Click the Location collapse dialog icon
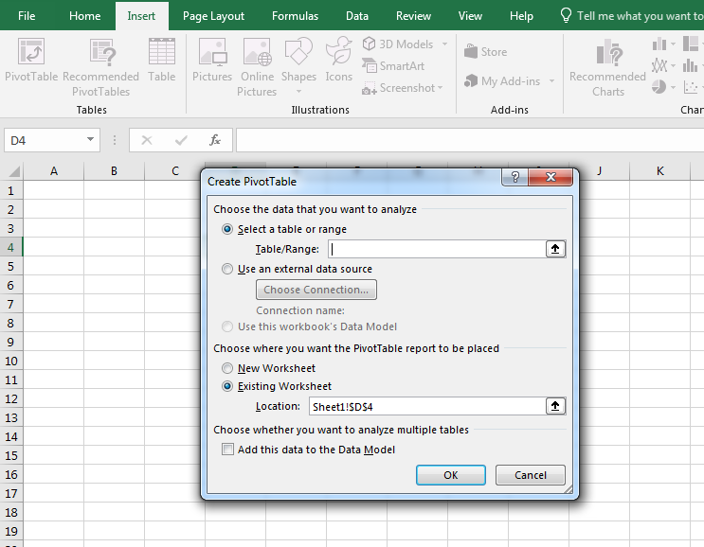 [x=555, y=406]
